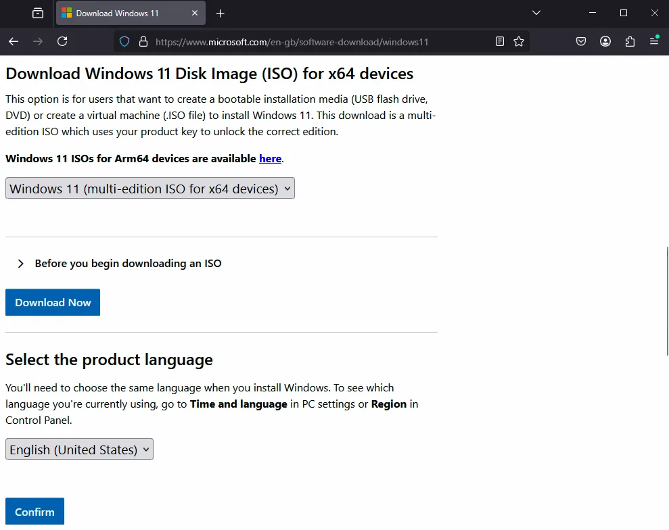The width and height of the screenshot is (669, 530).
Task: Maximize the Firefox window
Action: click(x=624, y=13)
